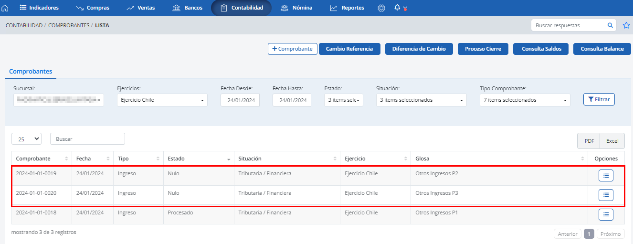Click glosa Otros Ingresos P3

[437, 193]
